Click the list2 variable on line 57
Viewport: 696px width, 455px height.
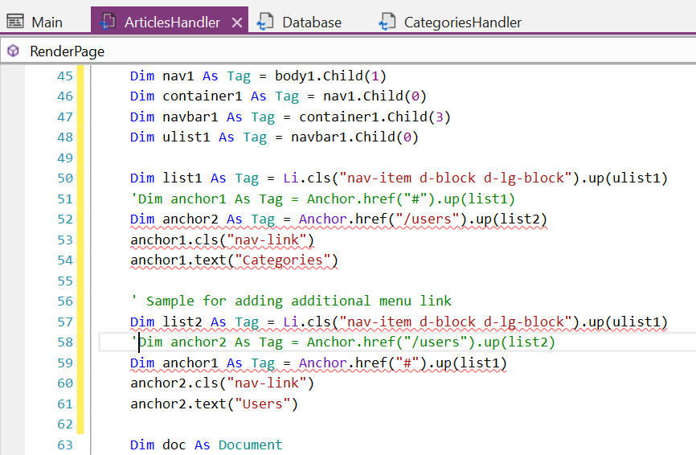click(x=182, y=322)
